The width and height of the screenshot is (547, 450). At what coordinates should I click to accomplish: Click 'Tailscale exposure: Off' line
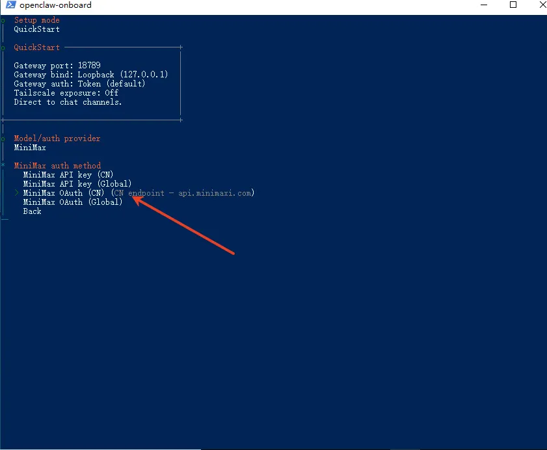click(66, 93)
